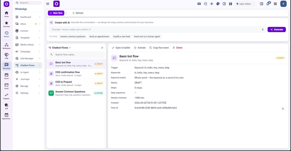This screenshot has height=151, width=291.
Task: Choose the Answer common questions suggestion
Action: point(73,37)
